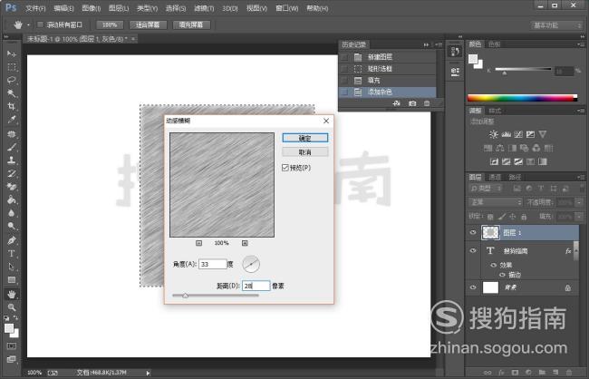Open Hand tool preset picker arrow
Image resolution: width=589 pixels, height=379 pixels.
point(28,25)
